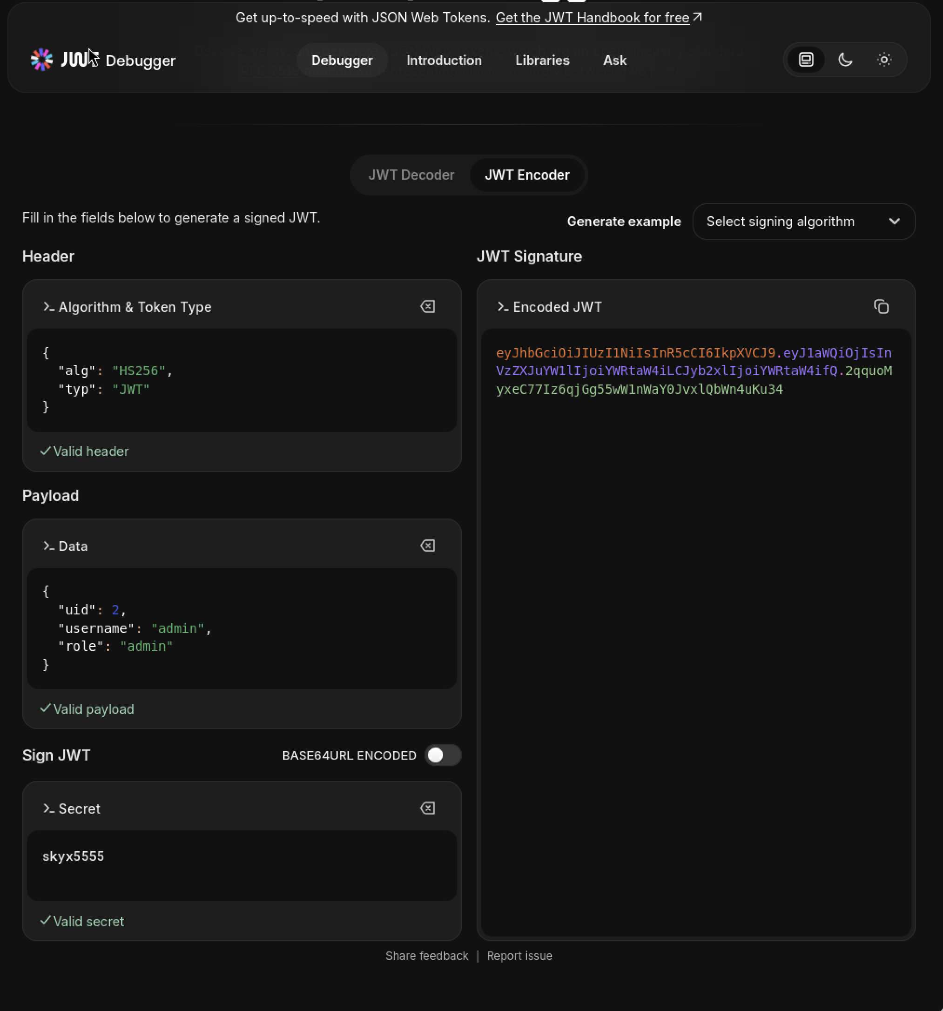Screen dimensions: 943x1011
Task: Clear the Secret field
Action: pos(427,808)
